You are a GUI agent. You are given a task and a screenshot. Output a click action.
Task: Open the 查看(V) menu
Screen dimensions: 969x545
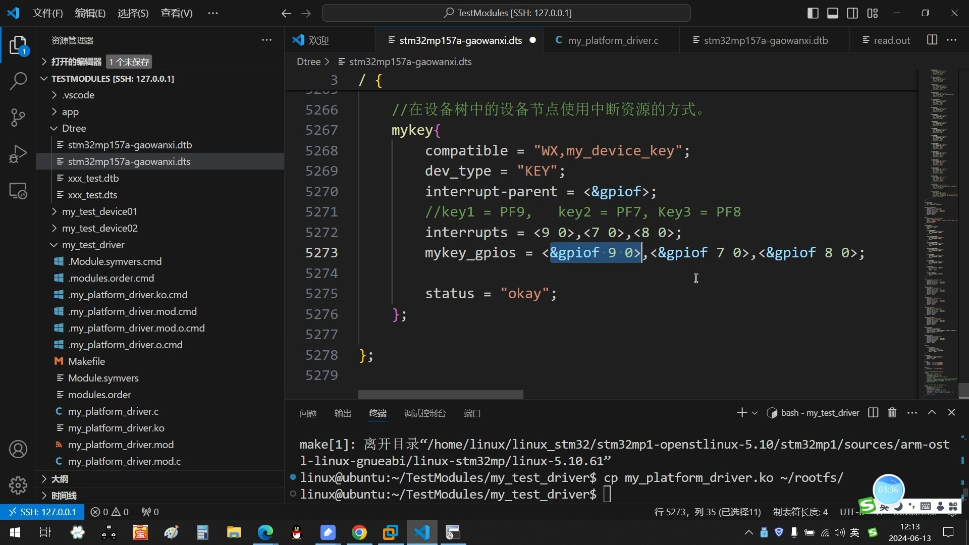tap(177, 13)
